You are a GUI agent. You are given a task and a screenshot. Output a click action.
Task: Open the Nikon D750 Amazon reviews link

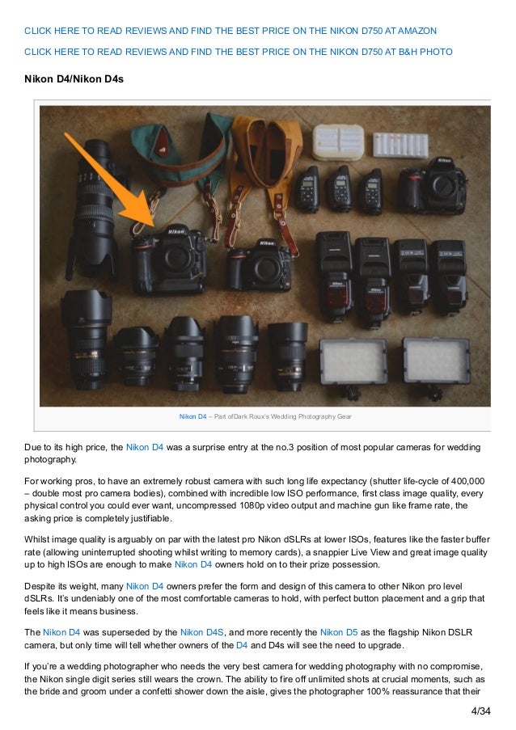pyautogui.click(x=231, y=31)
